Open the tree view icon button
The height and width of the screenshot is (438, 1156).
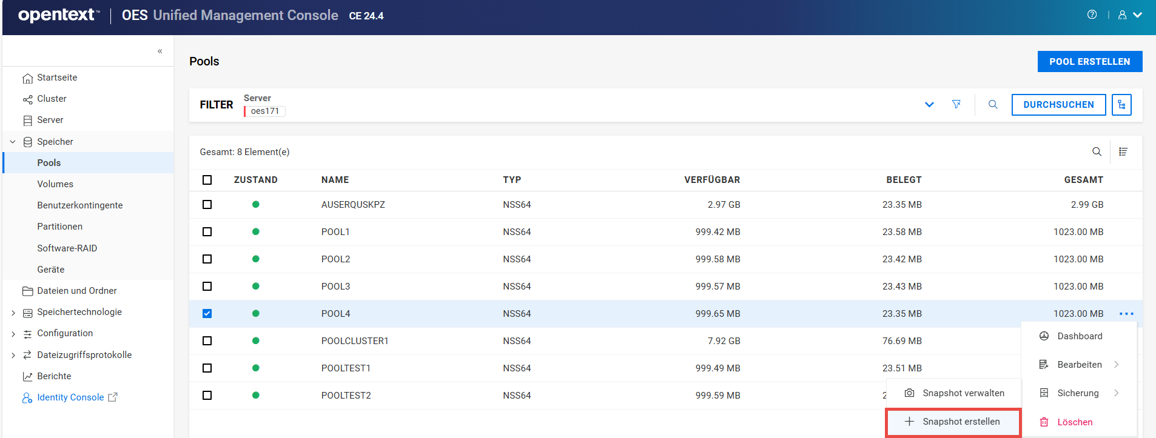click(1121, 105)
